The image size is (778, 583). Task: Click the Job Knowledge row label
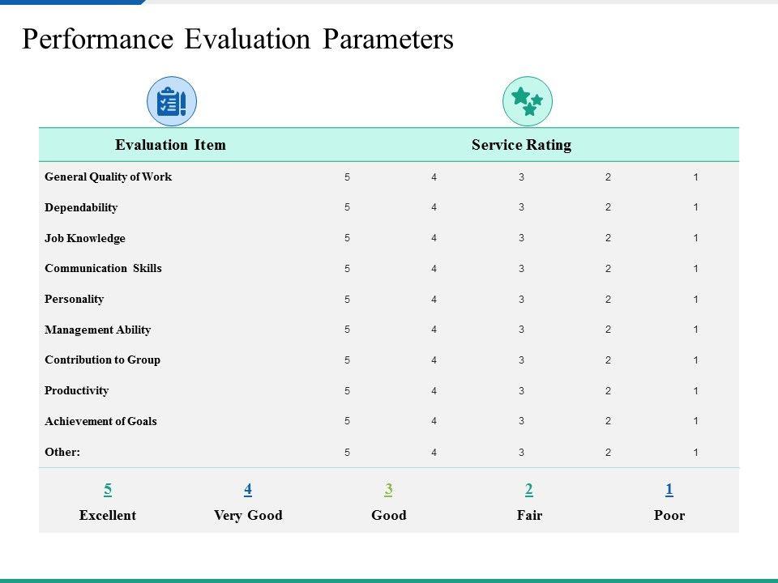pos(85,238)
